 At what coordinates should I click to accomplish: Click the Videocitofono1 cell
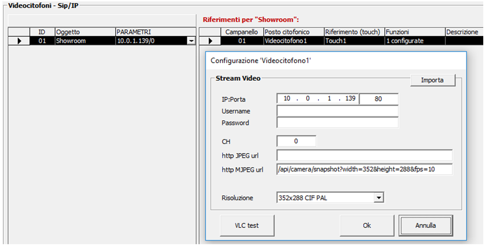point(293,41)
